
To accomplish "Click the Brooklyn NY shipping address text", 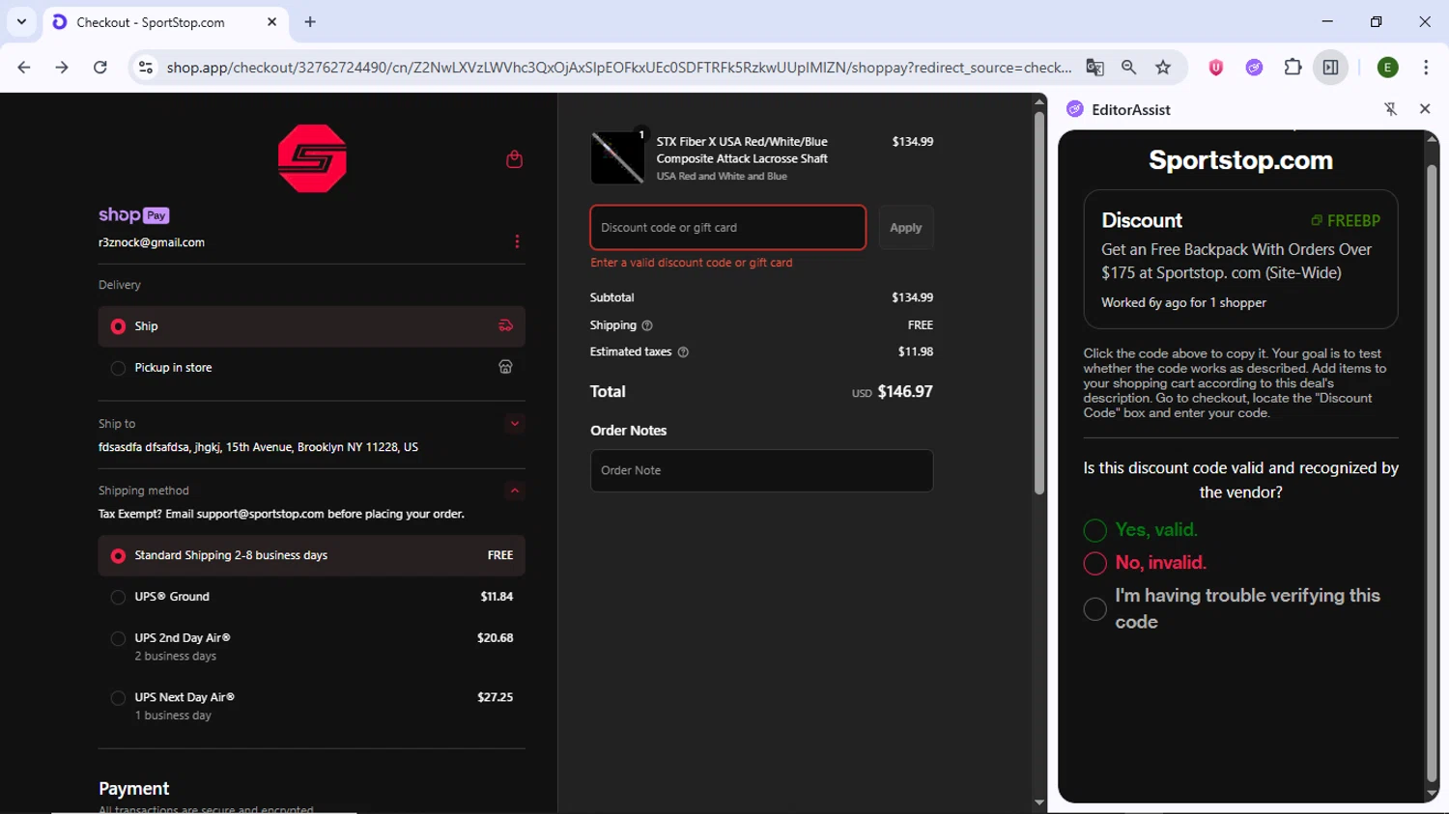I will point(258,447).
